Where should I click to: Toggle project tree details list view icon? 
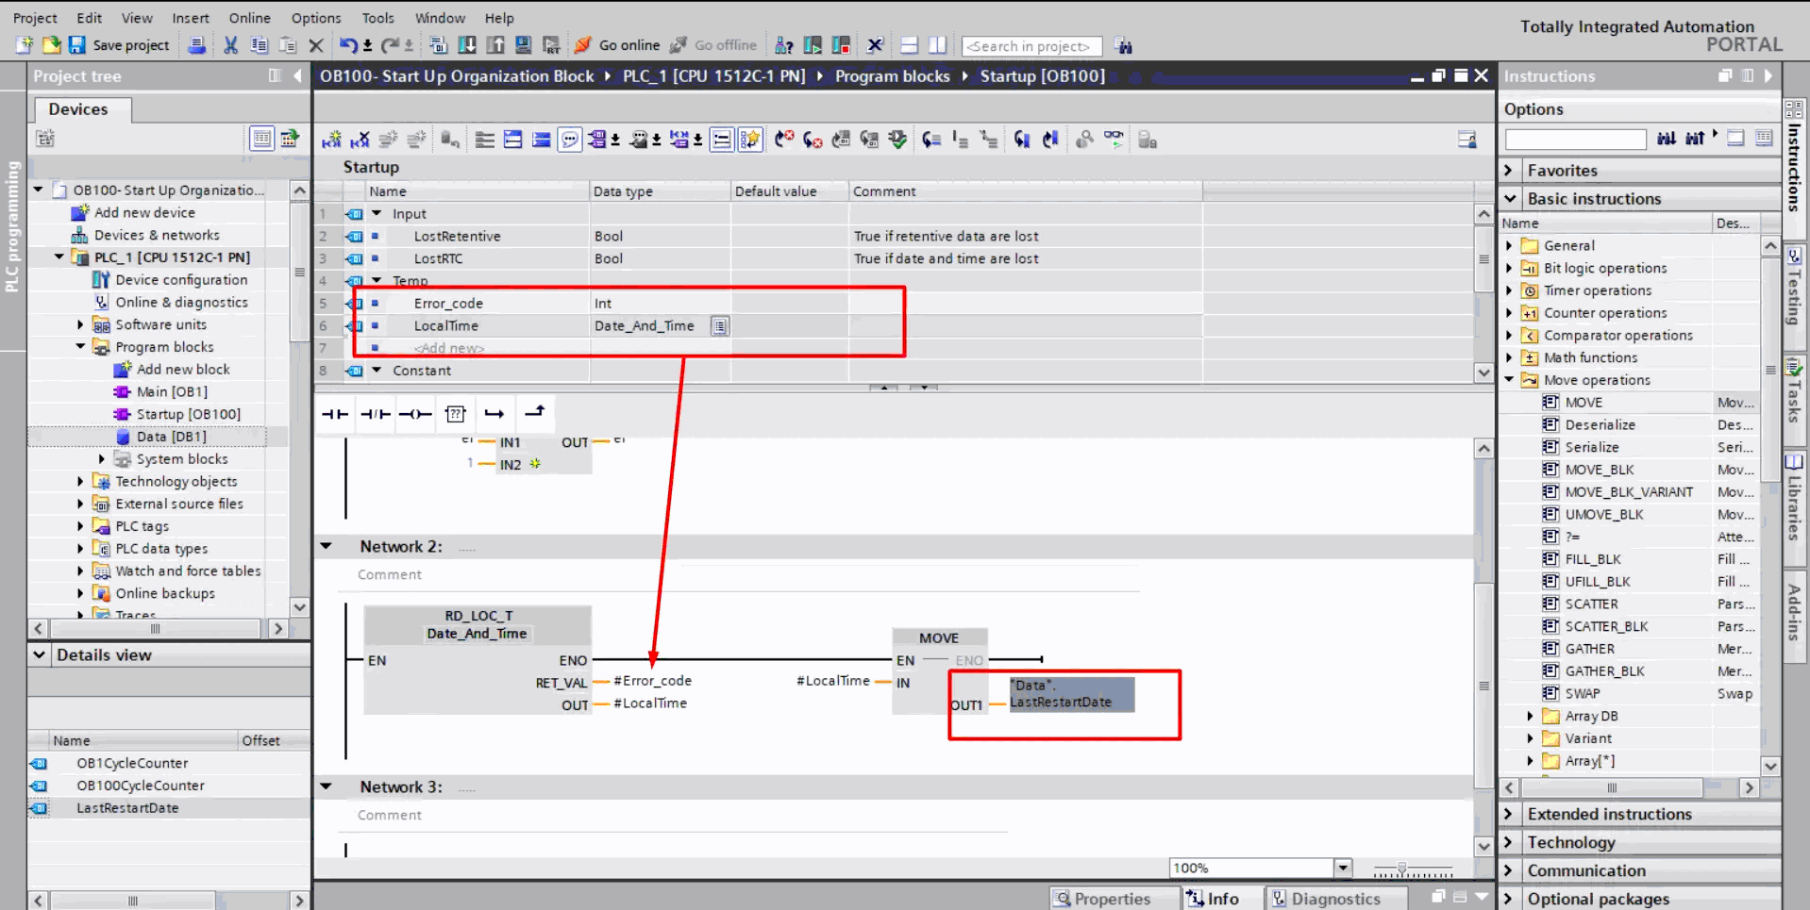[x=262, y=139]
